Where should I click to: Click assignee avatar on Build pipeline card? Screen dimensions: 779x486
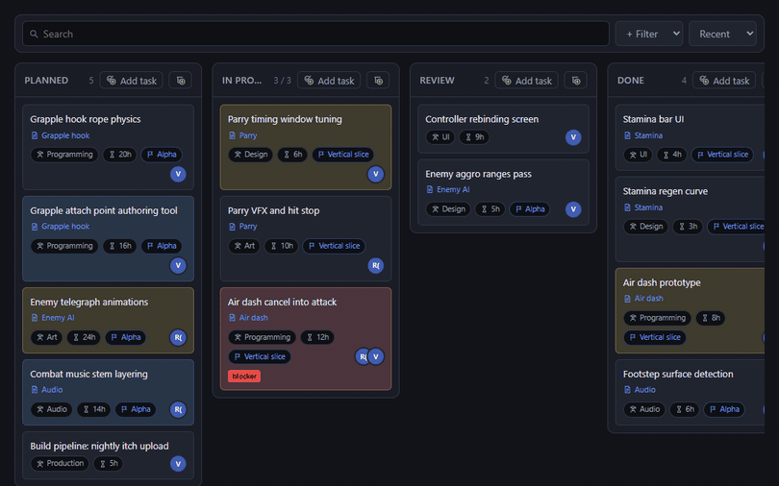tap(178, 464)
